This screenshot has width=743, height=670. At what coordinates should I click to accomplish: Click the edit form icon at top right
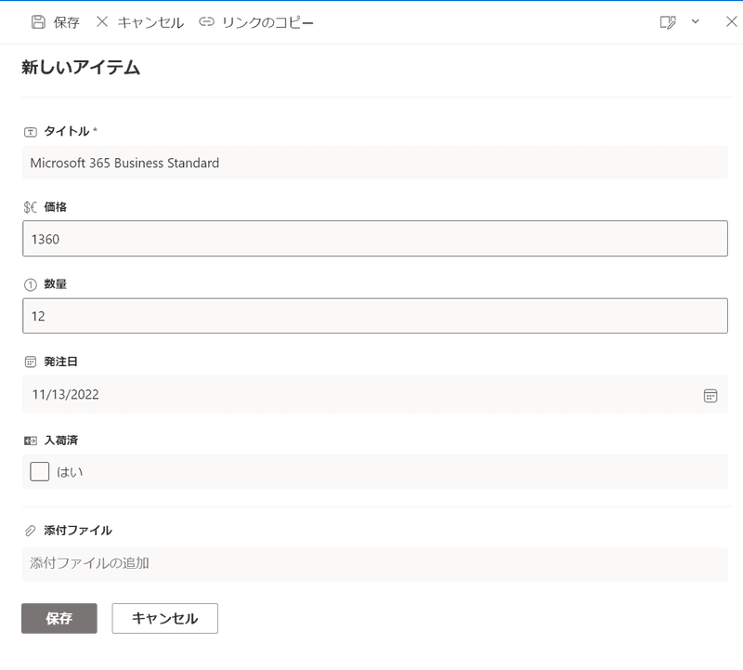click(667, 22)
